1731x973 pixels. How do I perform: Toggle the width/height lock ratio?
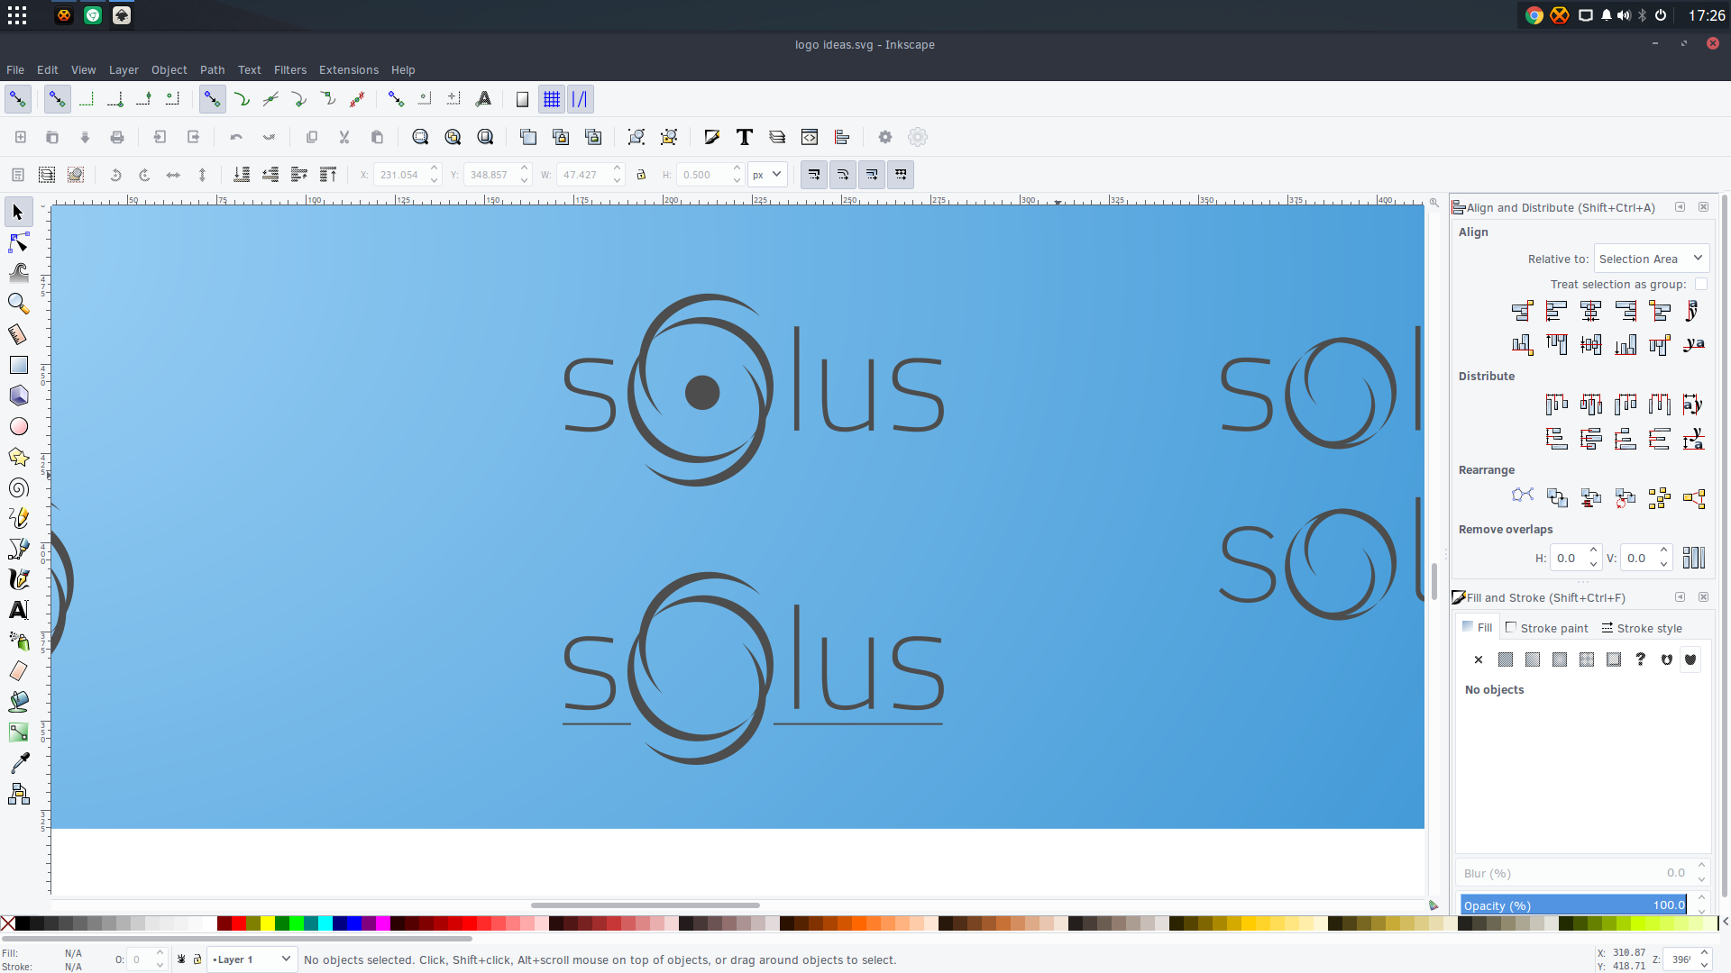641,175
